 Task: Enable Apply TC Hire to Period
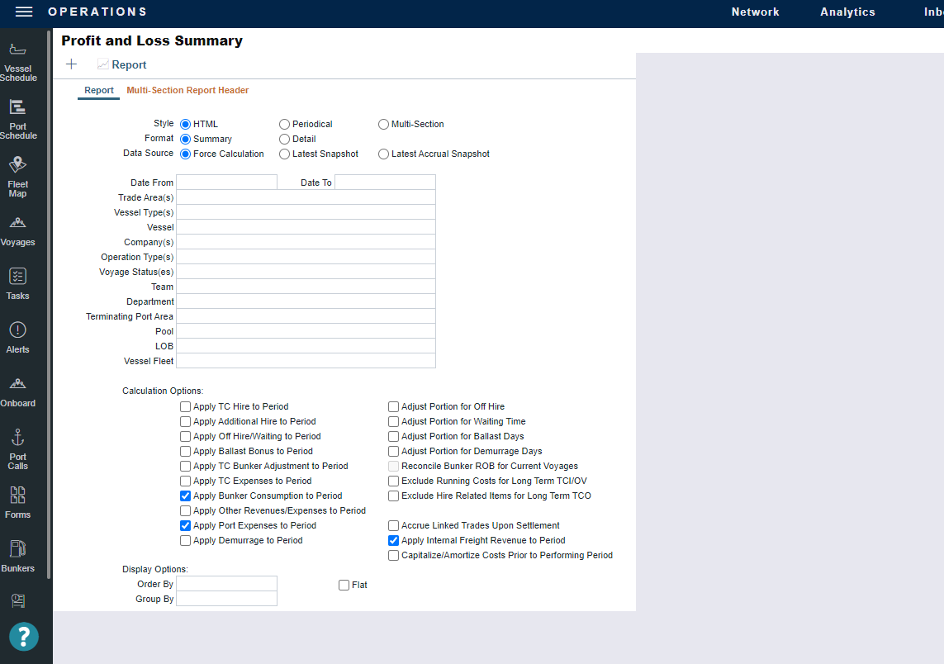click(185, 407)
